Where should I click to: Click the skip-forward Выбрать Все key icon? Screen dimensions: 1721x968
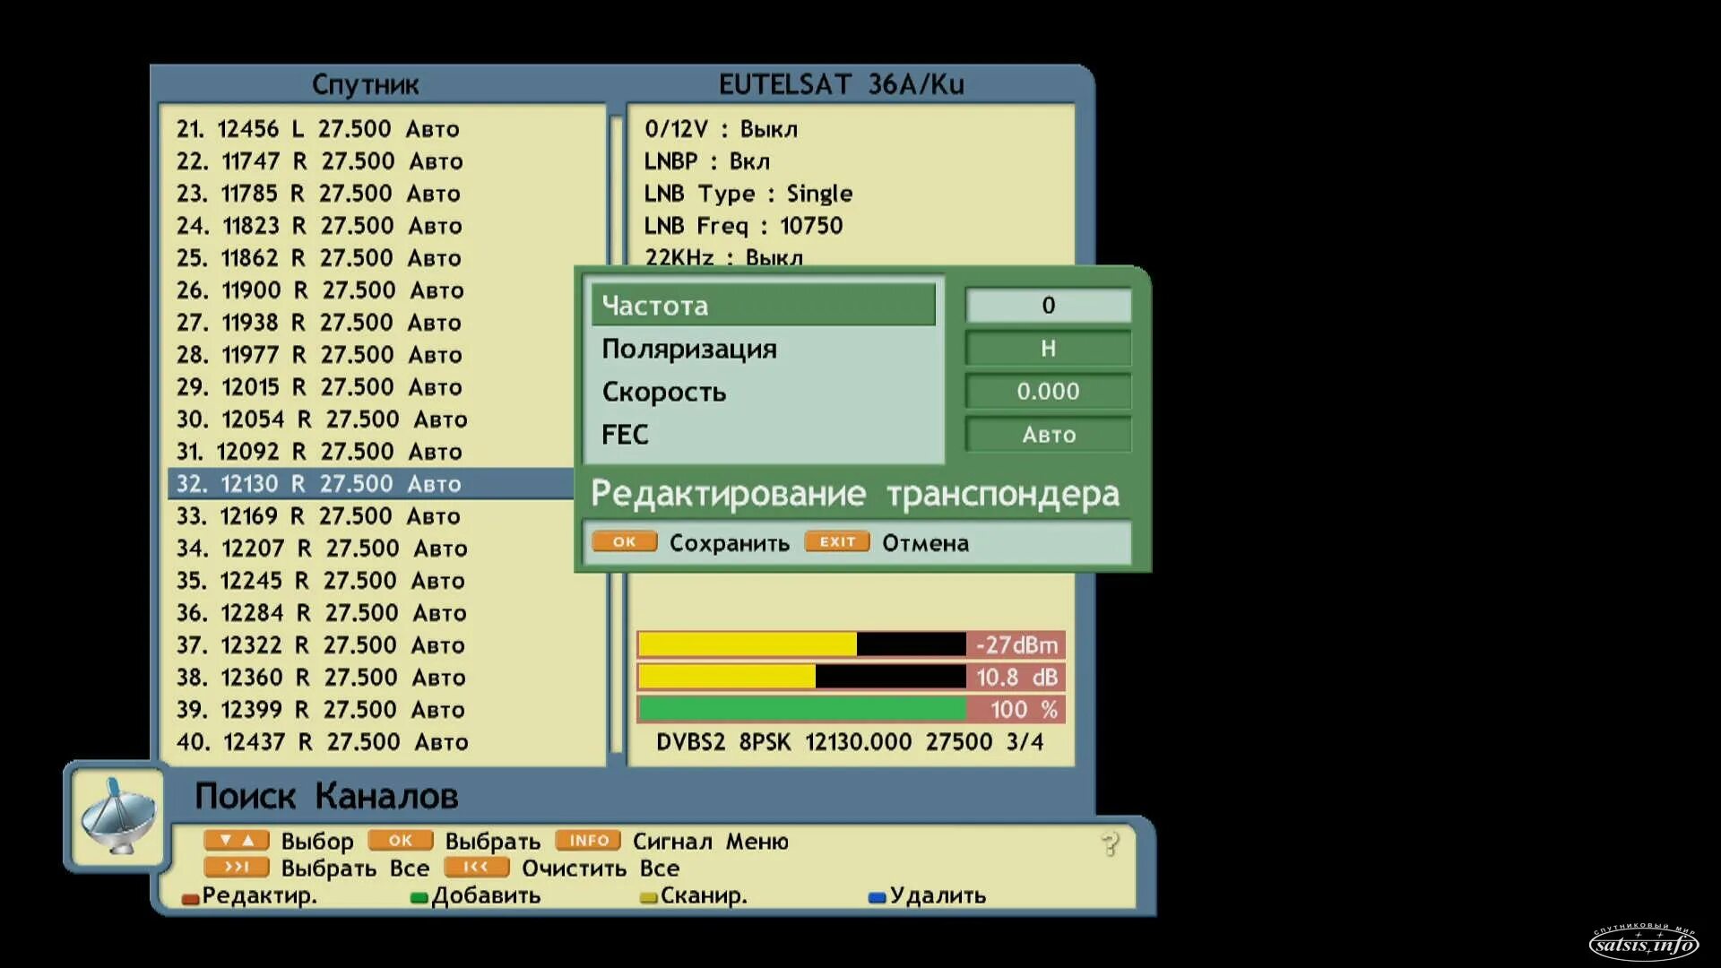click(236, 868)
